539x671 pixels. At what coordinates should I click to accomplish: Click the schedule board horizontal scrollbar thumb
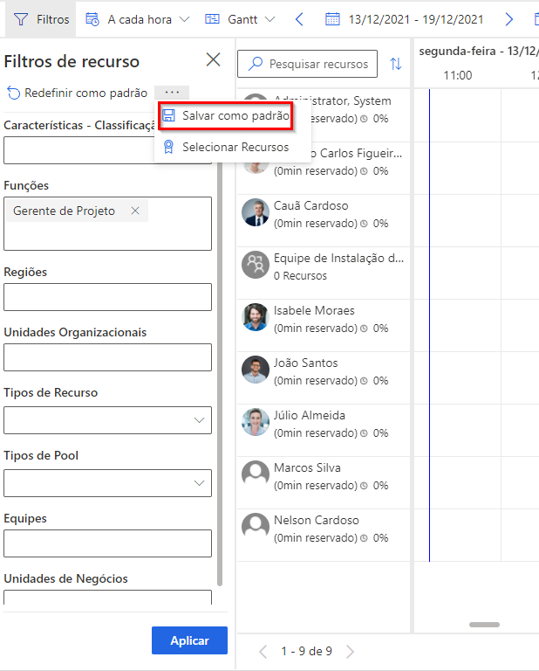[x=484, y=625]
